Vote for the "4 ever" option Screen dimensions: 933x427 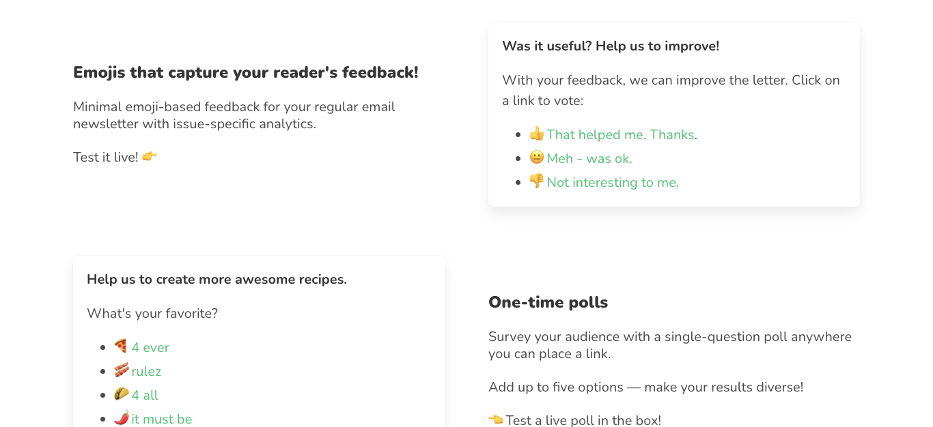click(x=150, y=348)
